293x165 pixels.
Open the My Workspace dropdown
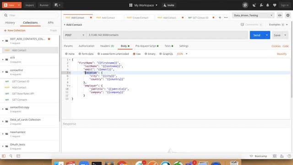(143, 5)
